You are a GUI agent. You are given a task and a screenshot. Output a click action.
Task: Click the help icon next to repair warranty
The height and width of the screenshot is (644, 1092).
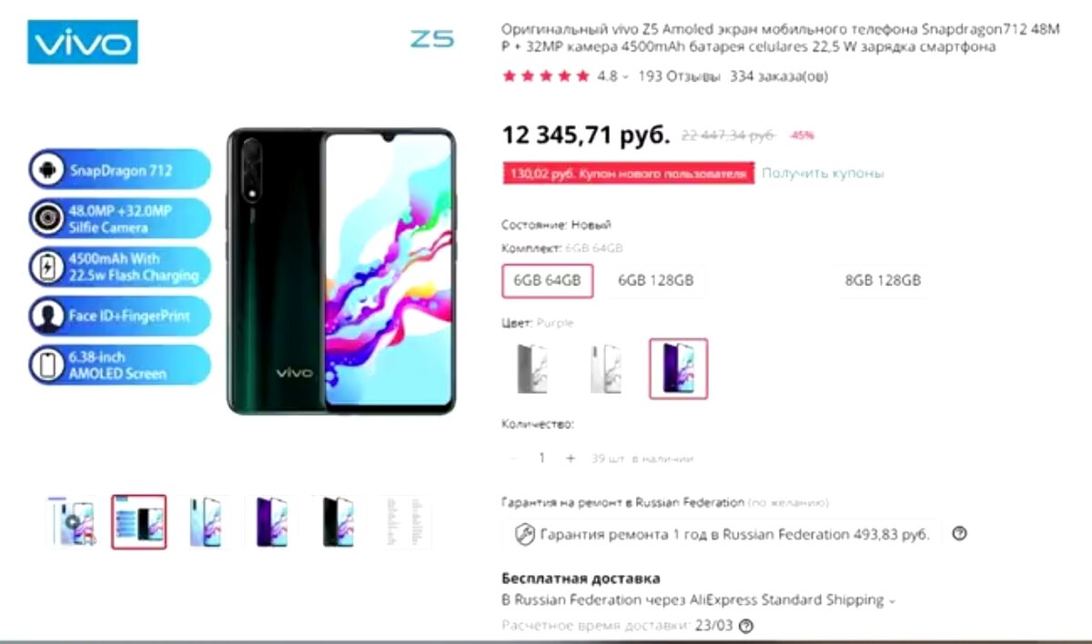point(958,534)
